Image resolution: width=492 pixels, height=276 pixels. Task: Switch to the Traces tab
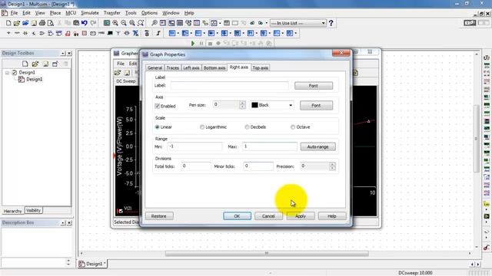coord(172,68)
